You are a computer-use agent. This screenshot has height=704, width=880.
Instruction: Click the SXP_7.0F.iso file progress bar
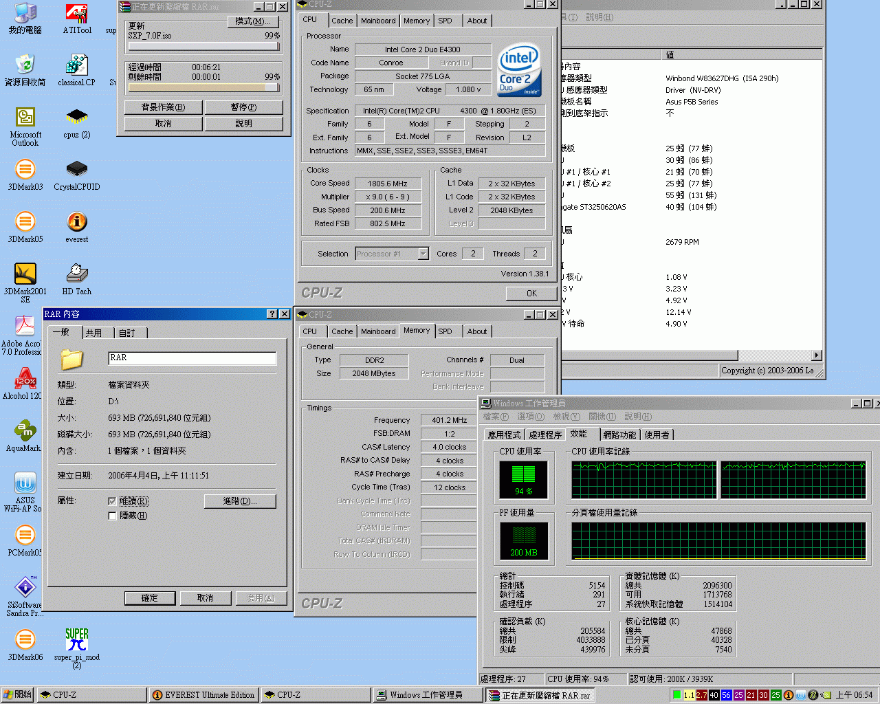click(x=203, y=47)
